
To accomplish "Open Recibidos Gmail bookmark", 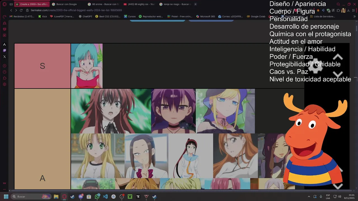I will pyautogui.click(x=22, y=16).
